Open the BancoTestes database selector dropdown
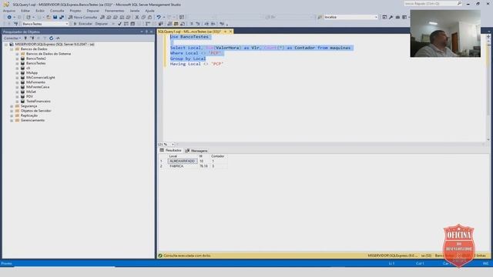 click(x=66, y=24)
